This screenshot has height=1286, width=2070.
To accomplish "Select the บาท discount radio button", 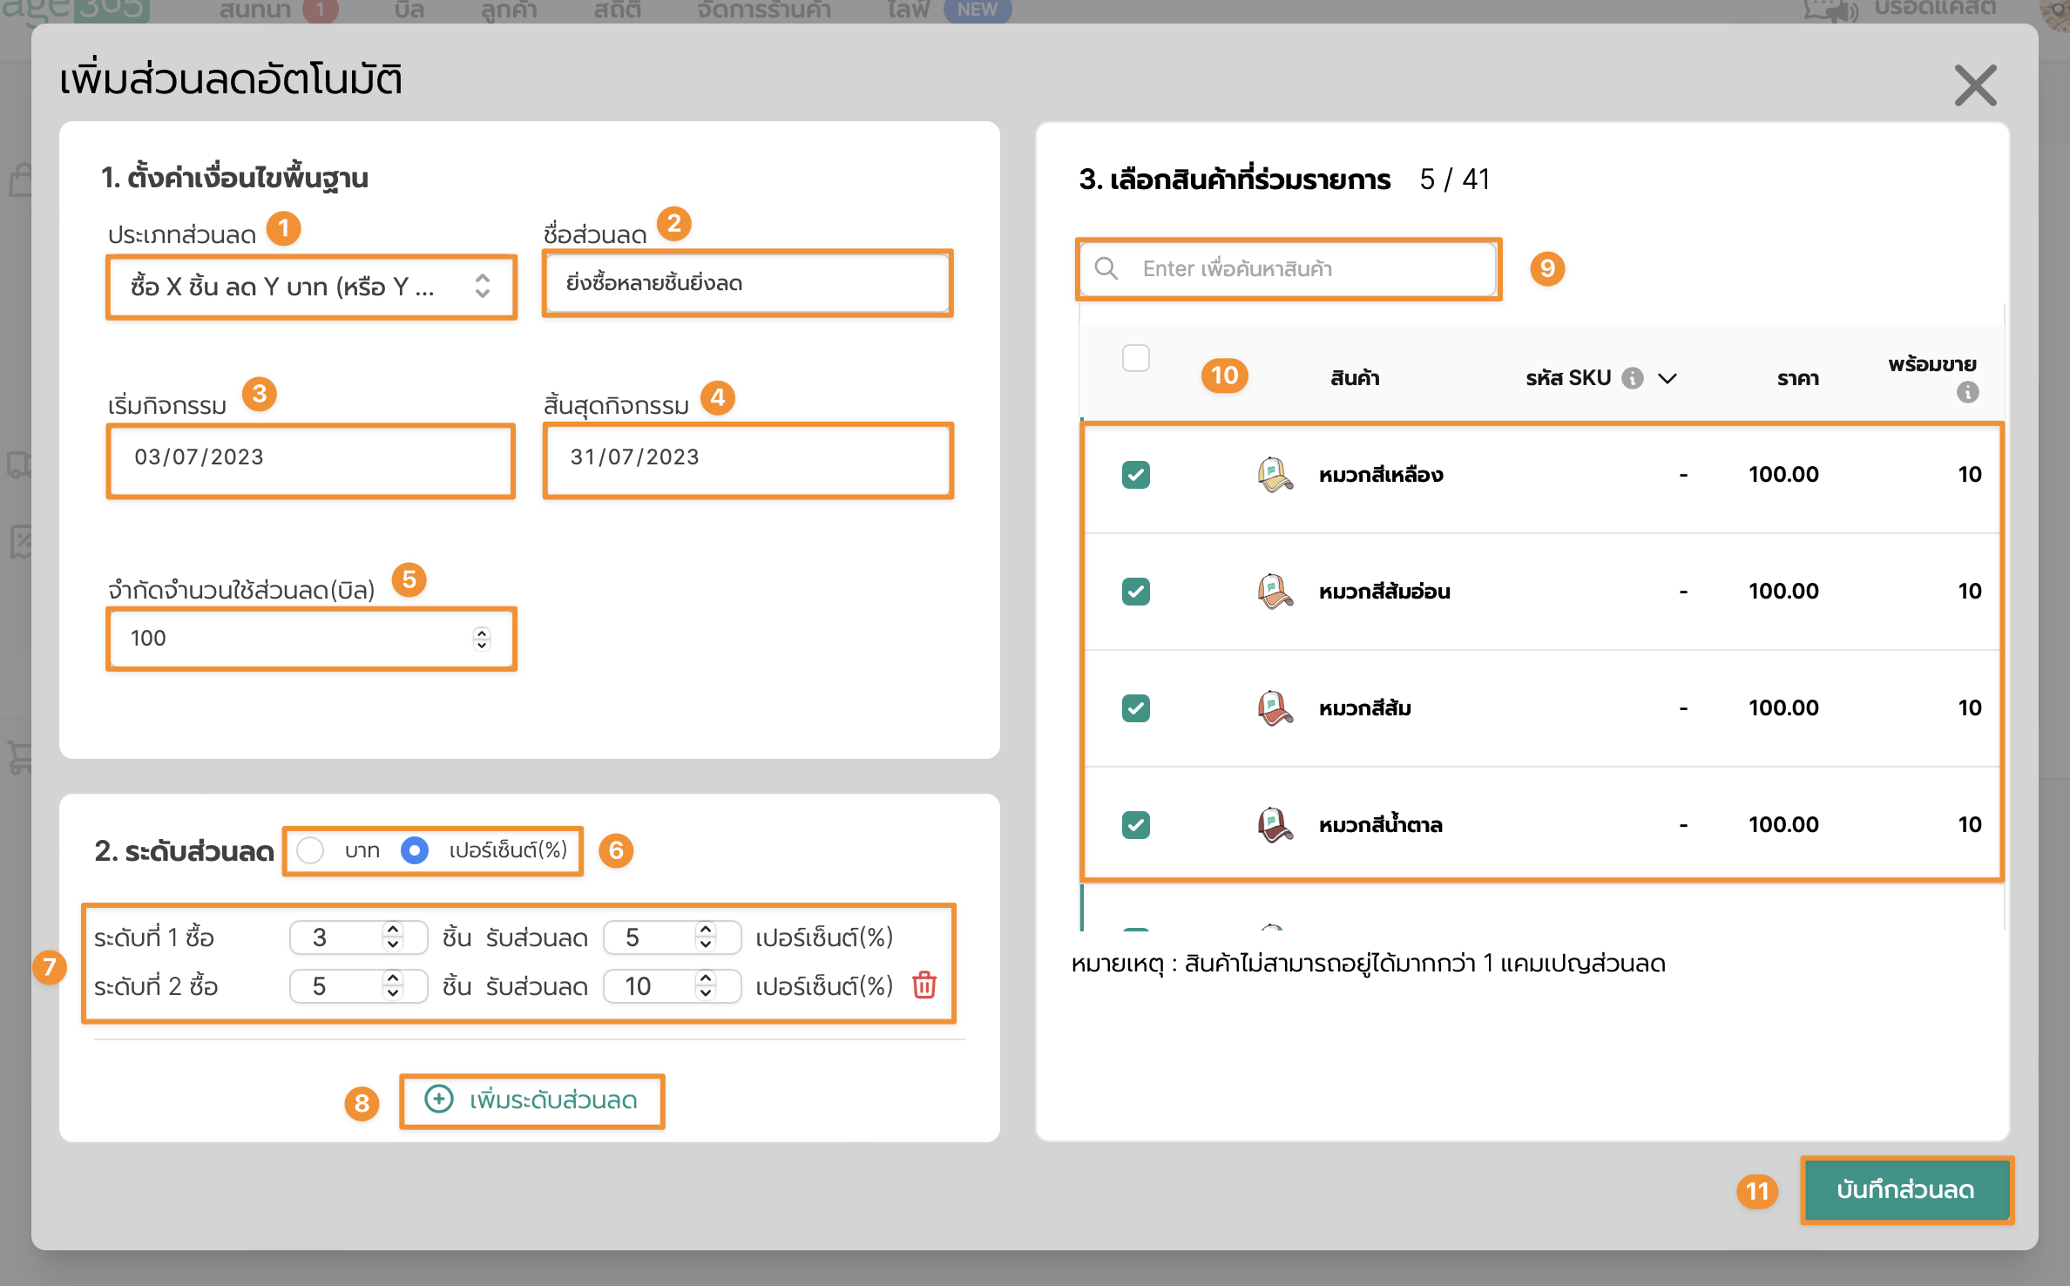I will coord(310,850).
